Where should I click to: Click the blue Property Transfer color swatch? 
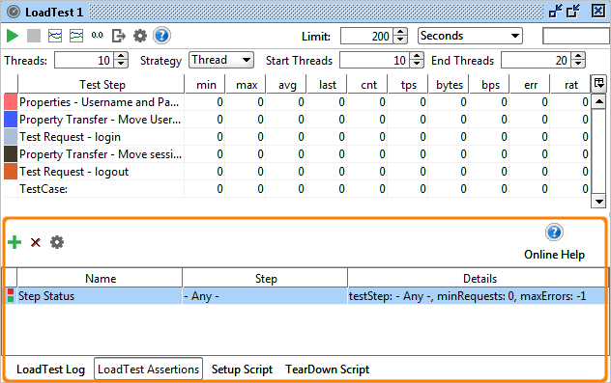tap(11, 120)
